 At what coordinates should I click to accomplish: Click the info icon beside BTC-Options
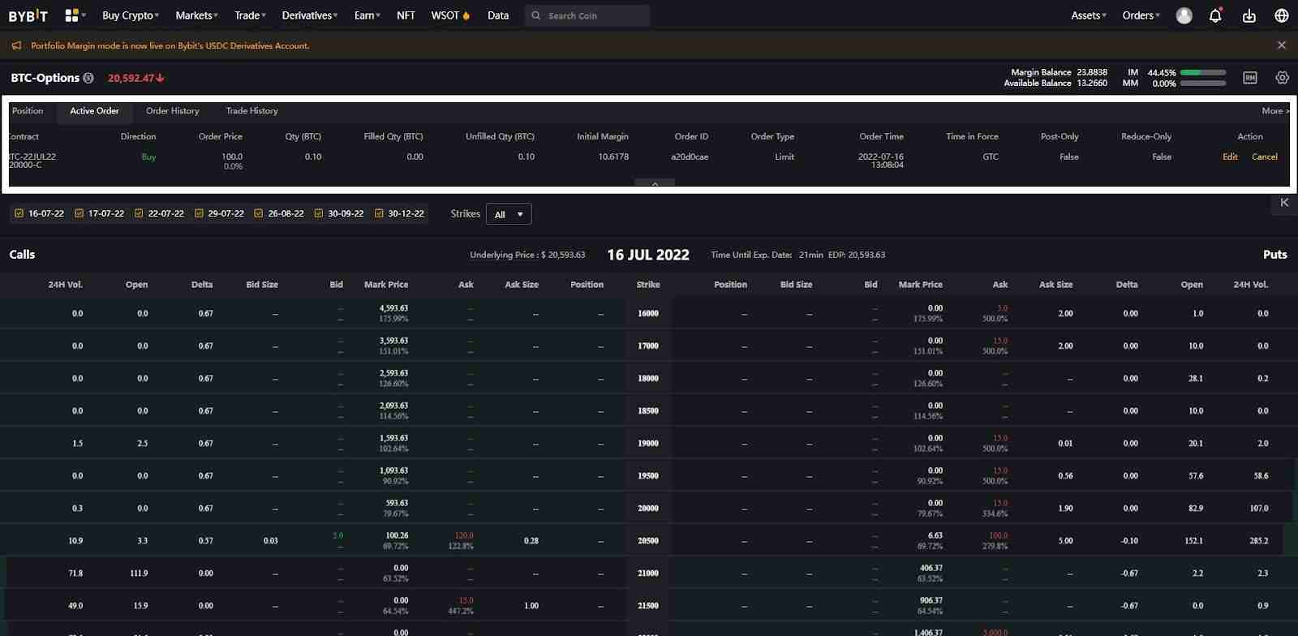point(88,78)
